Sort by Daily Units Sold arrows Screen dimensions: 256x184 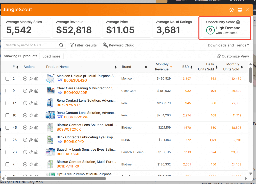click(x=217, y=67)
